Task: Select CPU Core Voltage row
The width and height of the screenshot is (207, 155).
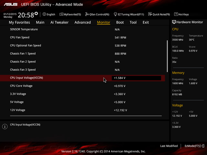Action: pyautogui.click(x=82, y=86)
